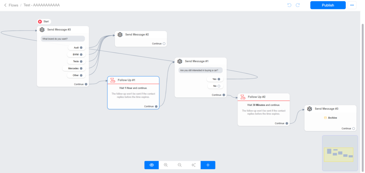365x173 pixels.
Task: Click the No option connector circle
Action: tap(219, 86)
